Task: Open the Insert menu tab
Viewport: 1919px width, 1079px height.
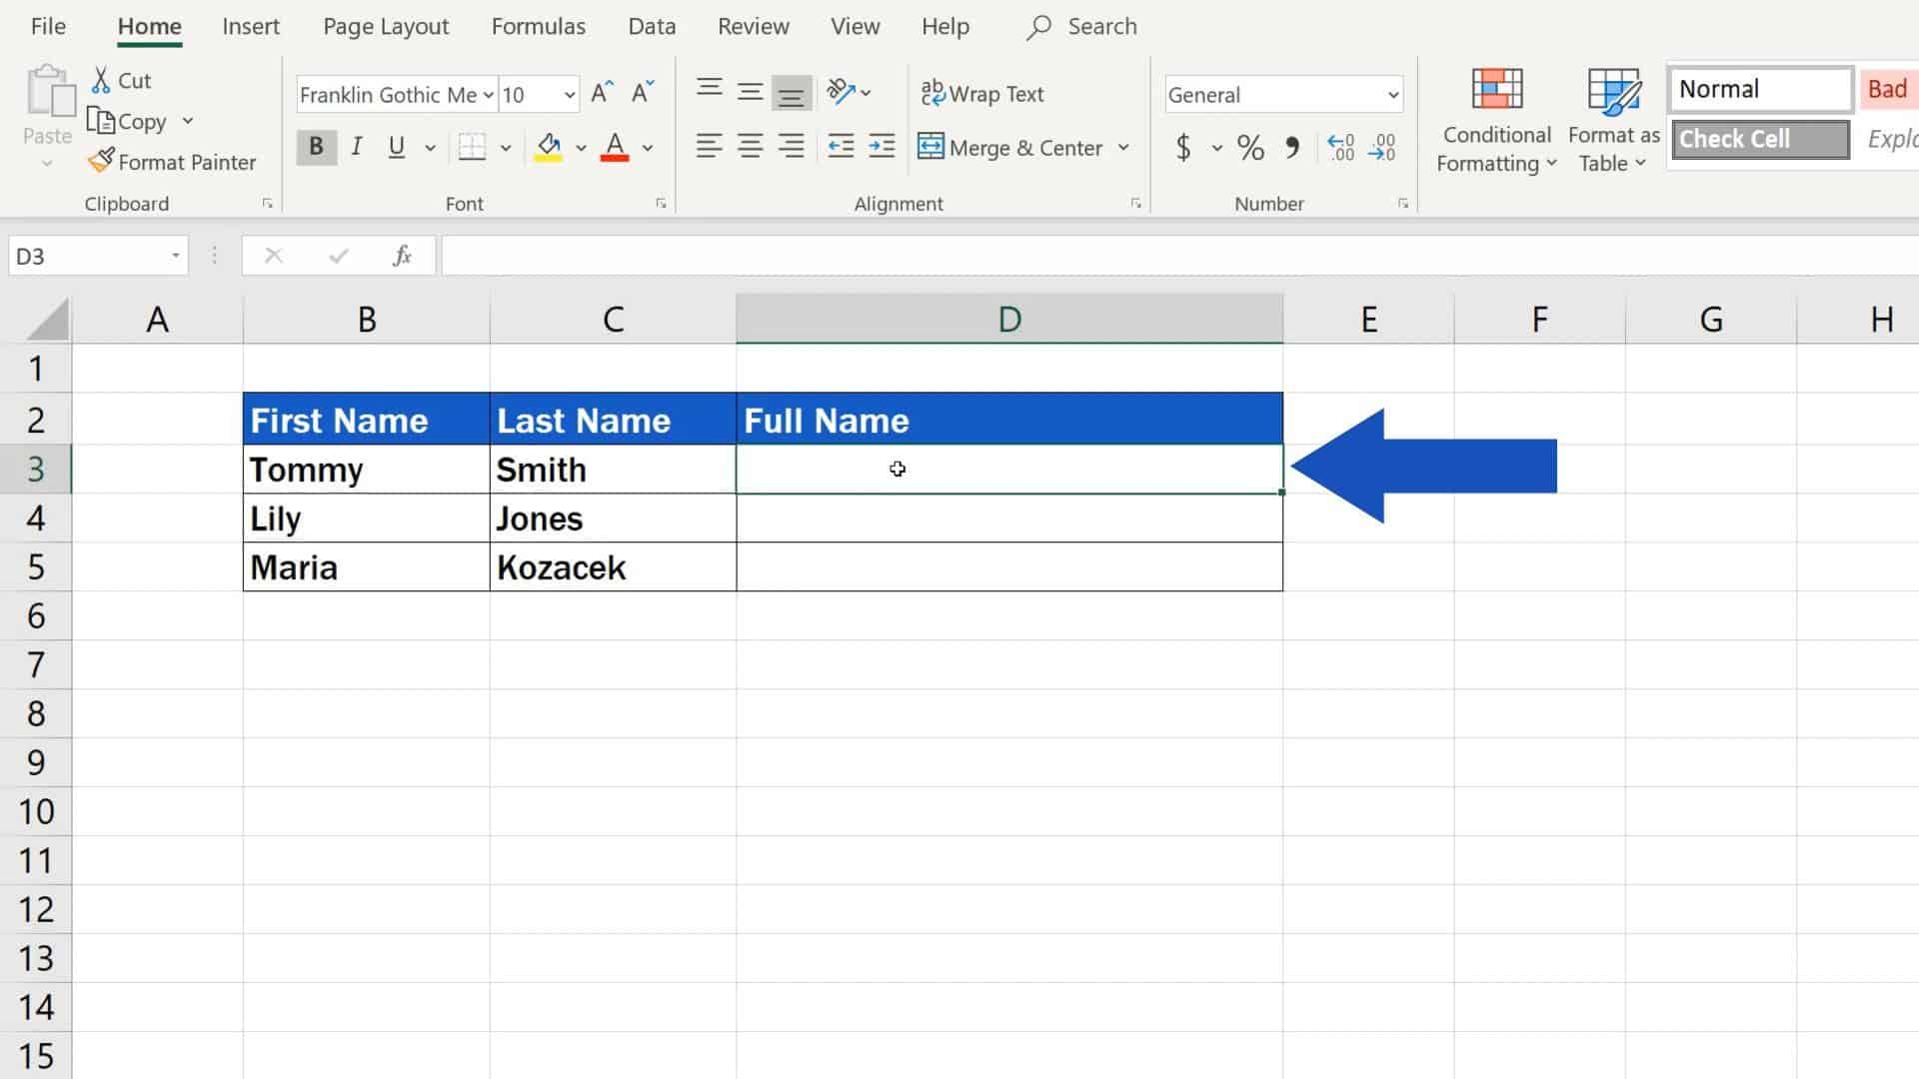Action: click(x=251, y=25)
